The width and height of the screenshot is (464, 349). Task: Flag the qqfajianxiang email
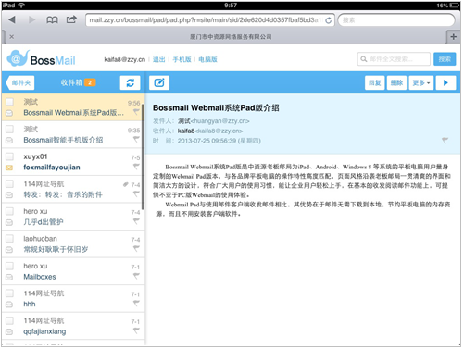click(136, 330)
